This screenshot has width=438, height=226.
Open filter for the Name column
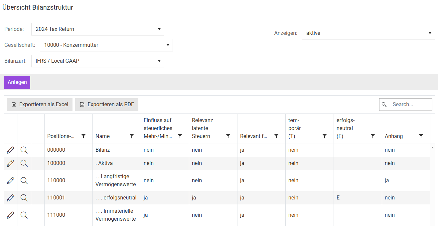[x=132, y=136]
